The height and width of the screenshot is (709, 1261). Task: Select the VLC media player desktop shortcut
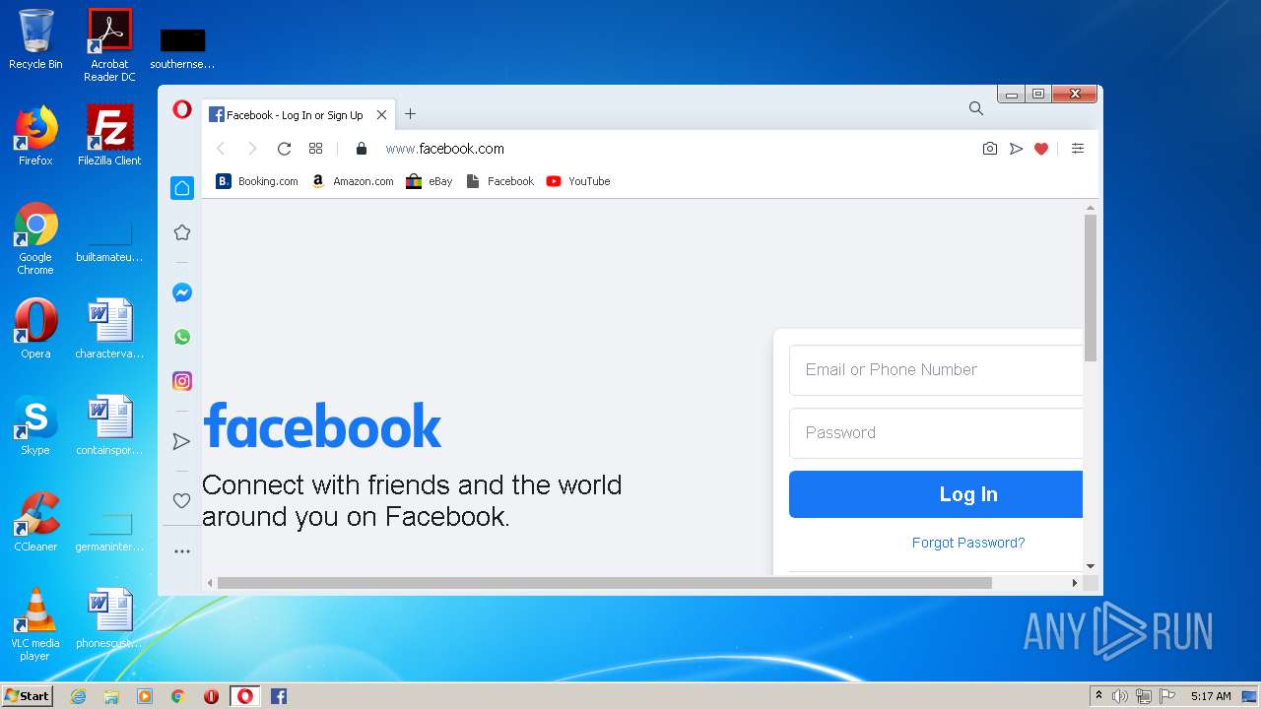35,624
